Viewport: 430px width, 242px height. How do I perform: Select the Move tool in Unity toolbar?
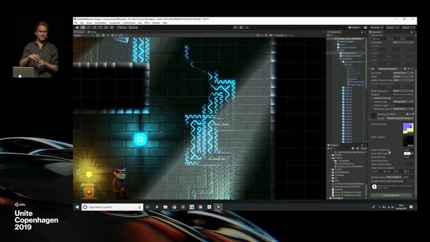(83, 28)
